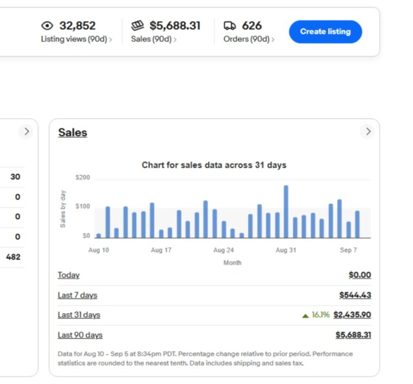Click the tallest bar near Aug 31

coord(286,212)
